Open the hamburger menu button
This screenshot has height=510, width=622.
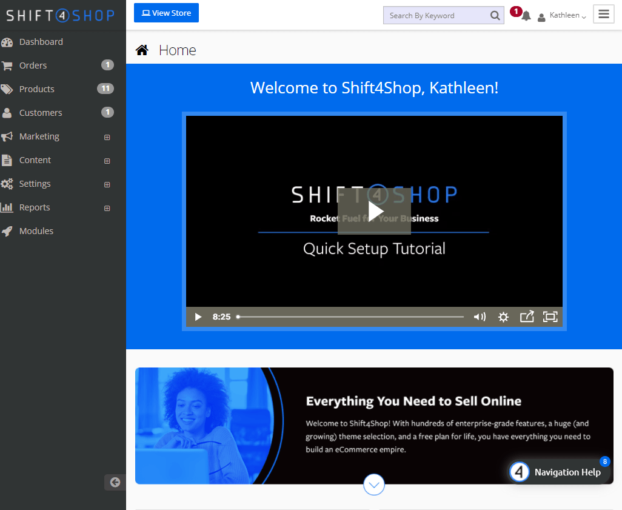click(x=603, y=15)
